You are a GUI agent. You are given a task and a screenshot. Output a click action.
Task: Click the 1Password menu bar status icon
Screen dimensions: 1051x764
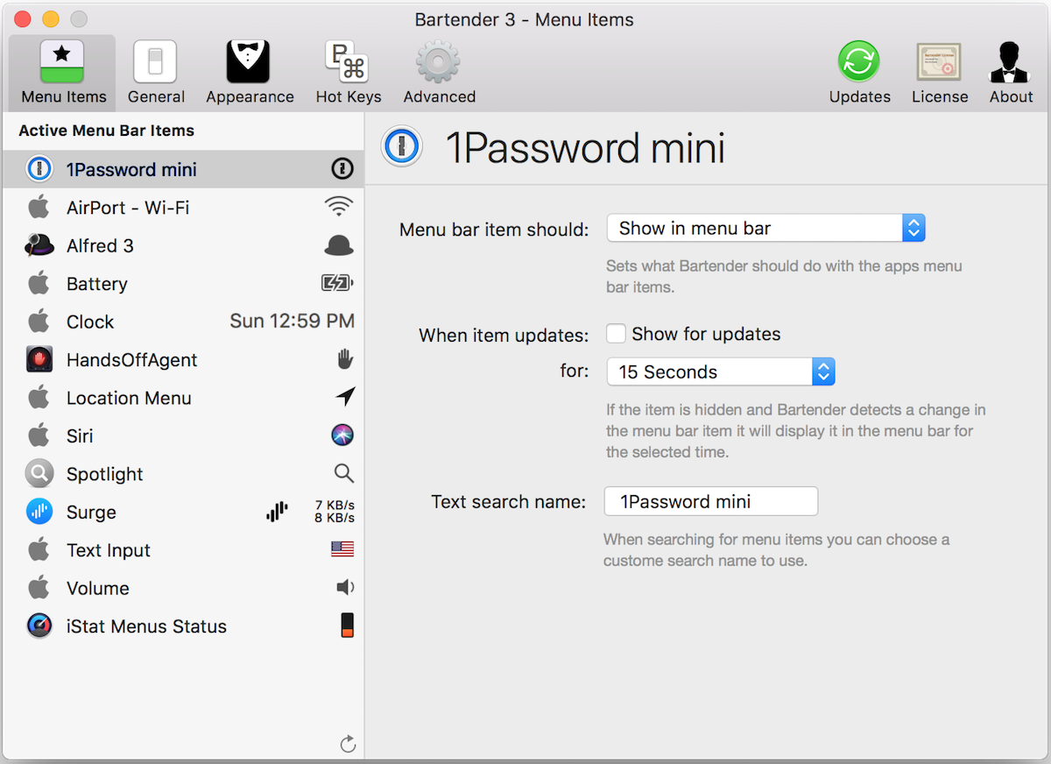coord(342,169)
